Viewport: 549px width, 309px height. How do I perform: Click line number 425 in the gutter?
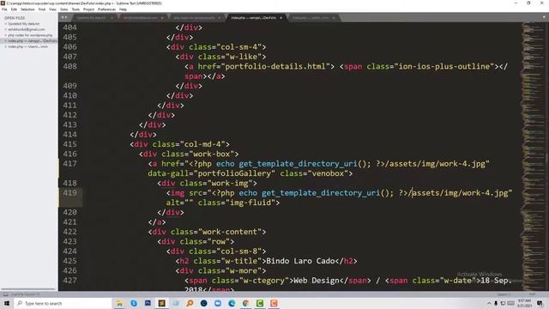(70, 261)
